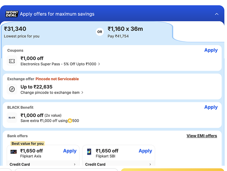This screenshot has width=227, height=171.
Task: Apply the Flipkart SBI bank offer
Action: coord(145,151)
